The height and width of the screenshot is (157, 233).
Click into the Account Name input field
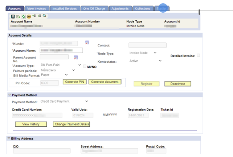click(x=61, y=50)
